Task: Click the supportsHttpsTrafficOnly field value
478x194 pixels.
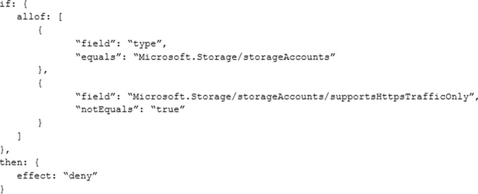Action: (x=300, y=97)
